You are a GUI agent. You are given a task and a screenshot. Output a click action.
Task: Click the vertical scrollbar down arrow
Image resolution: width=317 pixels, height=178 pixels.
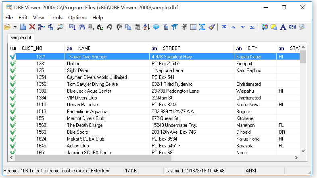(x=303, y=151)
